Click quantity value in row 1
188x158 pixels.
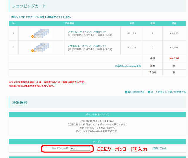pos(153,33)
